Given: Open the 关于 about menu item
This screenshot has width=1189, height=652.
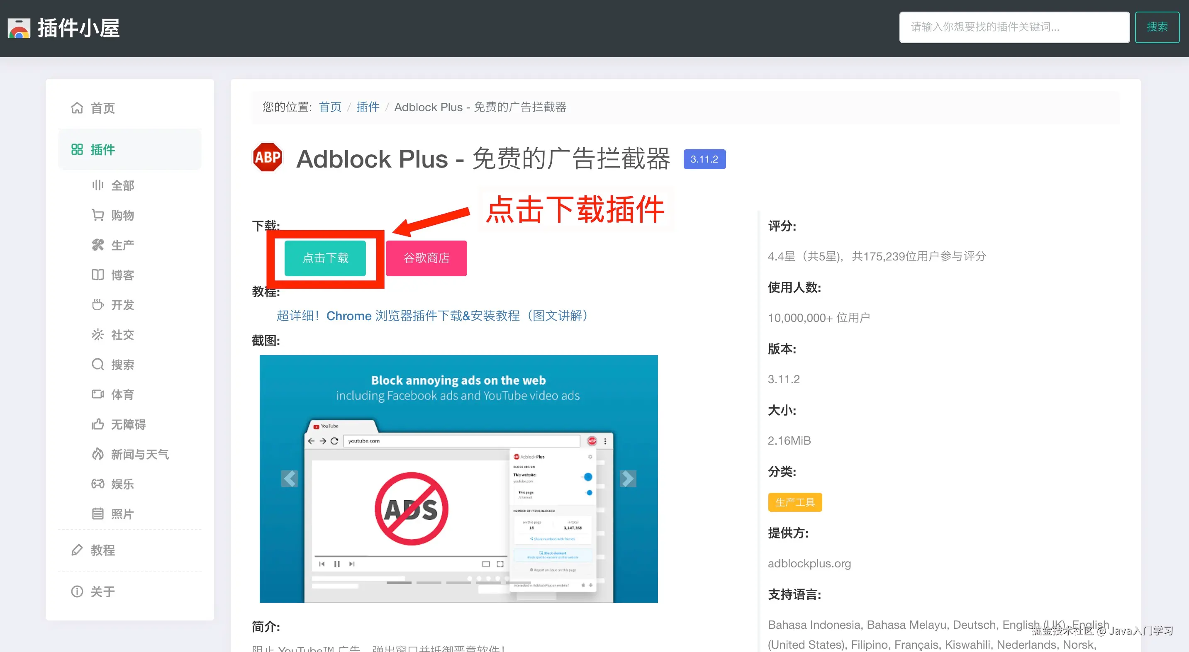Looking at the screenshot, I should [102, 591].
